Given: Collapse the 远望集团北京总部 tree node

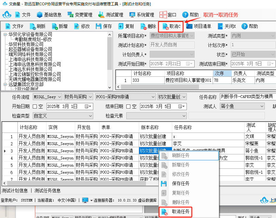Looking at the screenshot, I should (5, 84).
